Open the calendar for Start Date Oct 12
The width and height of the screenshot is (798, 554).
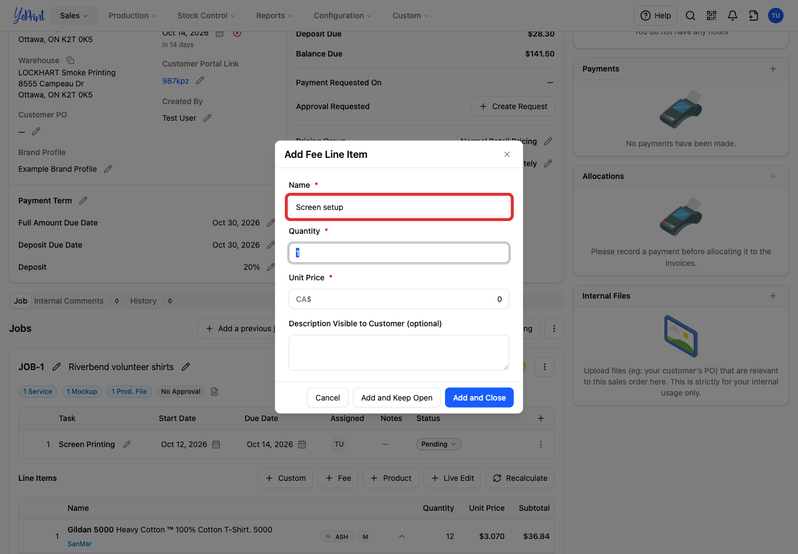216,444
